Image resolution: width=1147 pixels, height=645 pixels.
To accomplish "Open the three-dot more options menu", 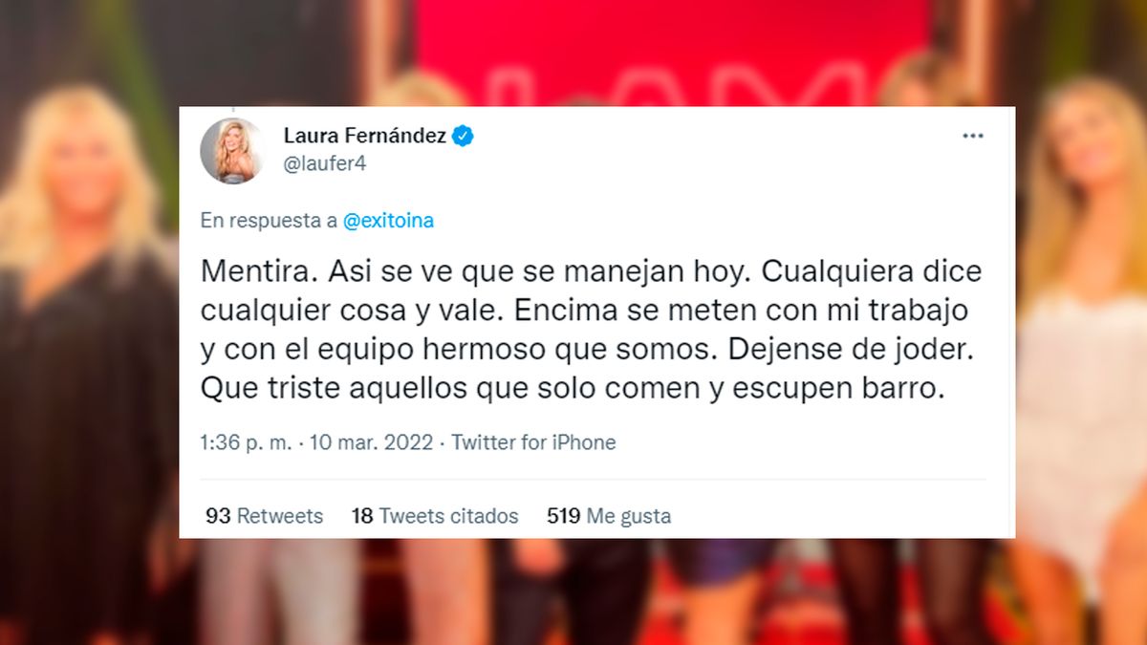I will click(x=973, y=137).
